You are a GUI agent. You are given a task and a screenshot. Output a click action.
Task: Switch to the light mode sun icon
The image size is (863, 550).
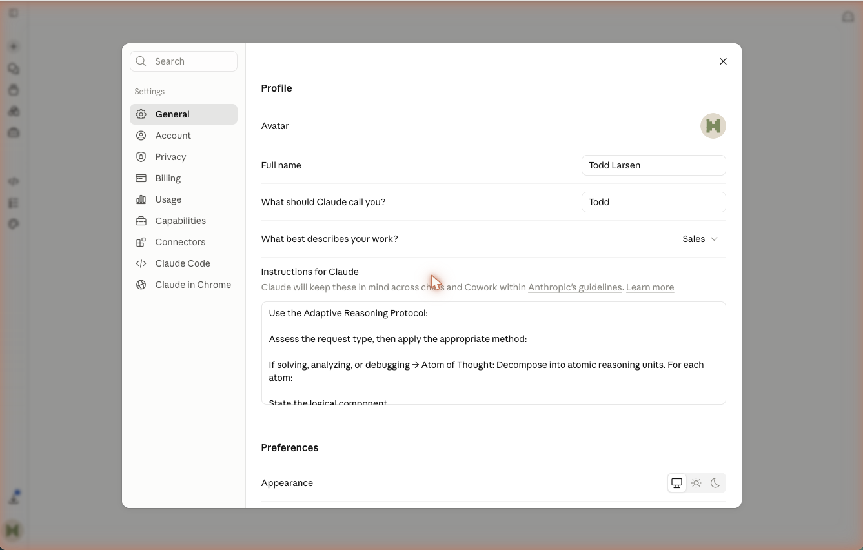click(696, 483)
